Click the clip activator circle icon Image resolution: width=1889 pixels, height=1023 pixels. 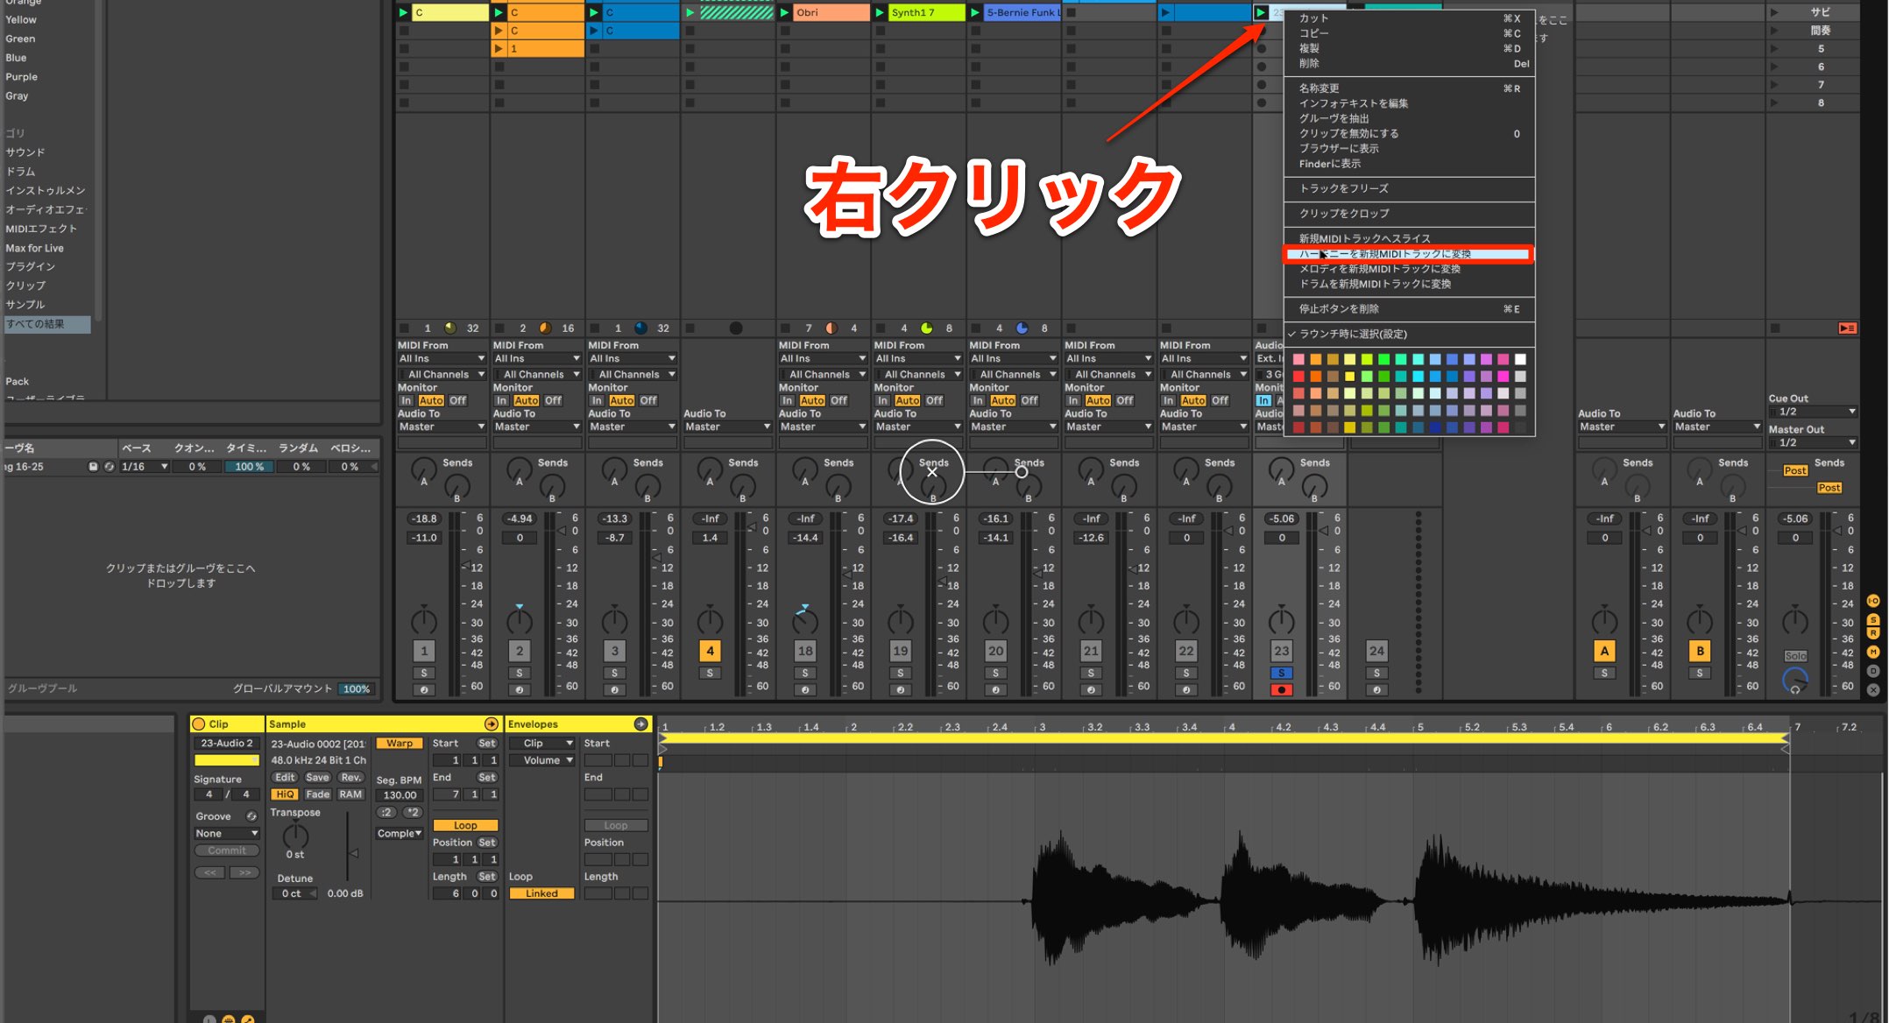coord(199,724)
